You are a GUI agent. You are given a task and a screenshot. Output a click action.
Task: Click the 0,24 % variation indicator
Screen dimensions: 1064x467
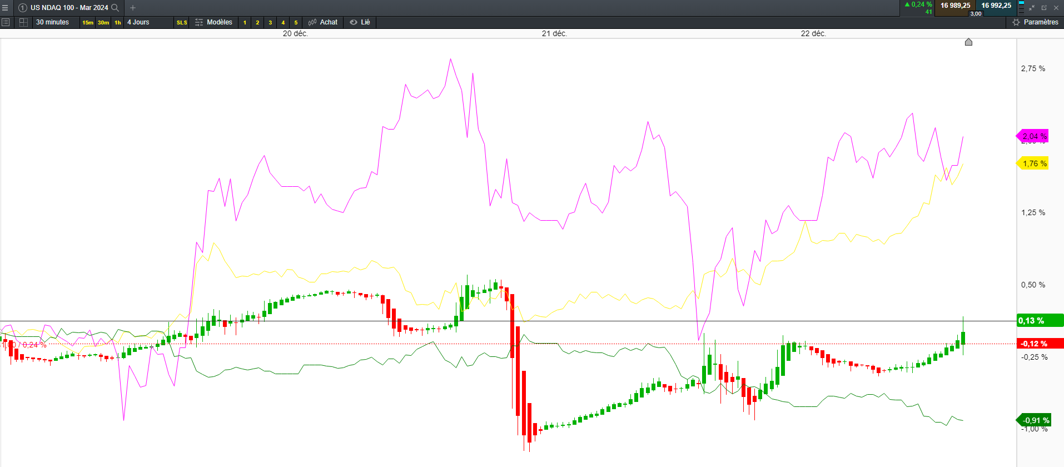click(918, 4)
